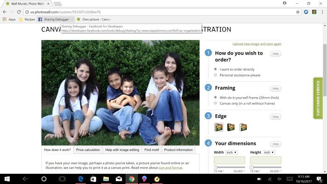The width and height of the screenshot is (327, 184).
Task: Choose 'I want to order directly'
Action: pyautogui.click(x=215, y=69)
